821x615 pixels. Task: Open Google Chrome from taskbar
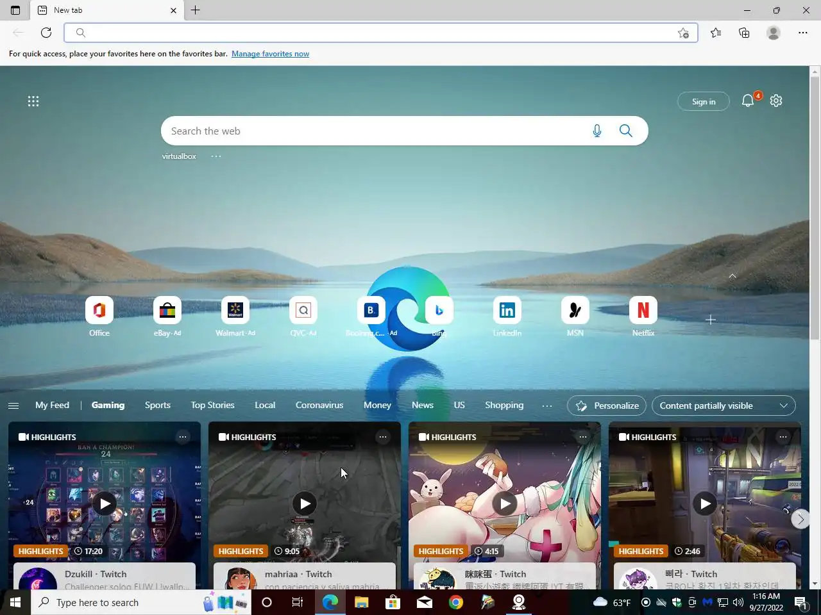coord(456,602)
